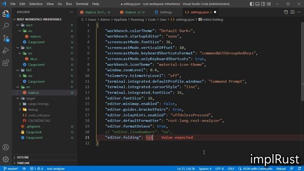Viewport: 304px width, 171px height.
Task: Customize layout icon in title bar
Action: click(x=269, y=4)
